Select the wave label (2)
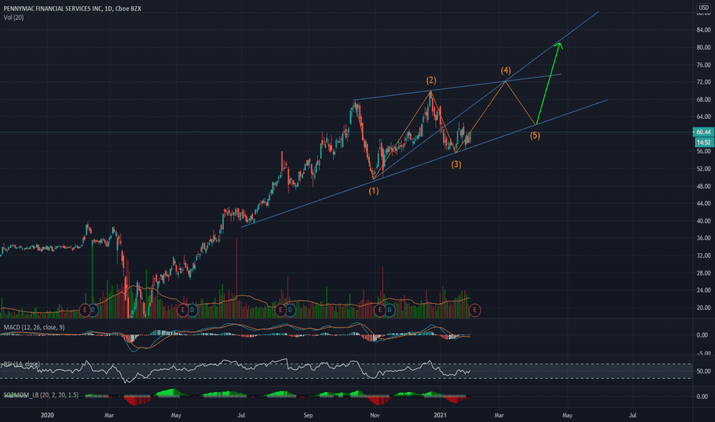715x422 pixels. [431, 81]
